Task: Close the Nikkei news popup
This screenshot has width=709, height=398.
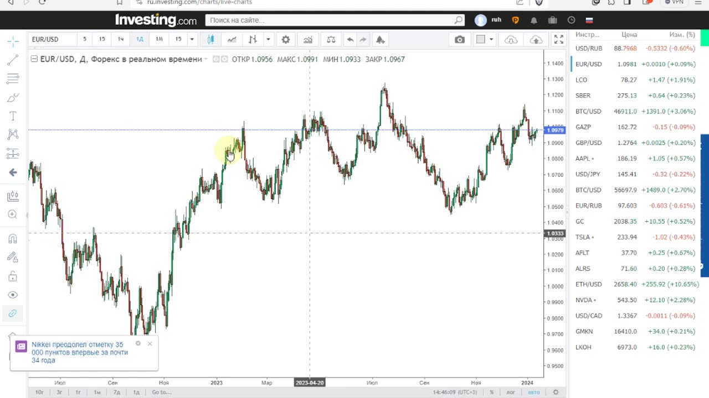Action: click(150, 344)
